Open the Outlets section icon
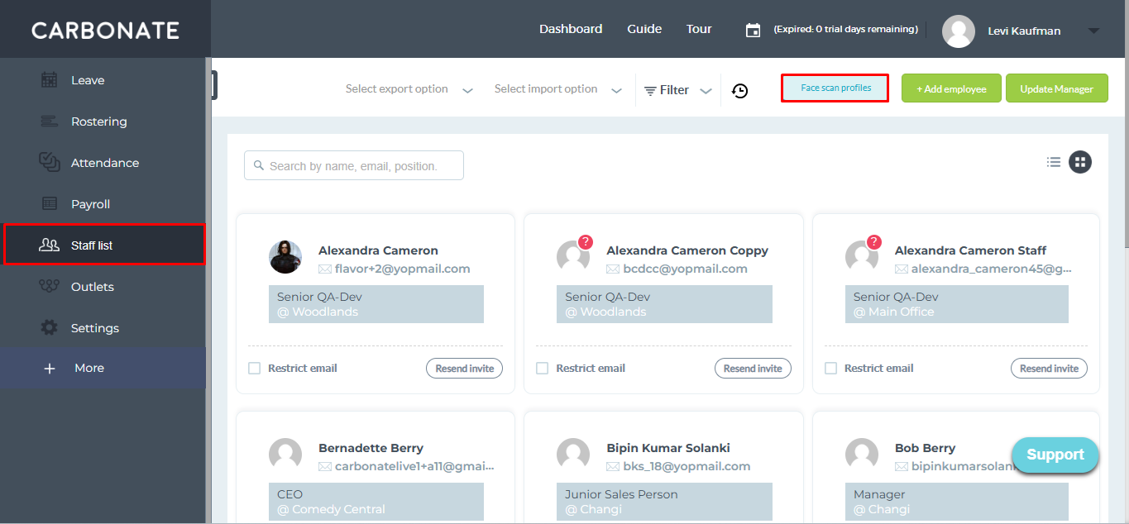The height and width of the screenshot is (524, 1129). (50, 287)
